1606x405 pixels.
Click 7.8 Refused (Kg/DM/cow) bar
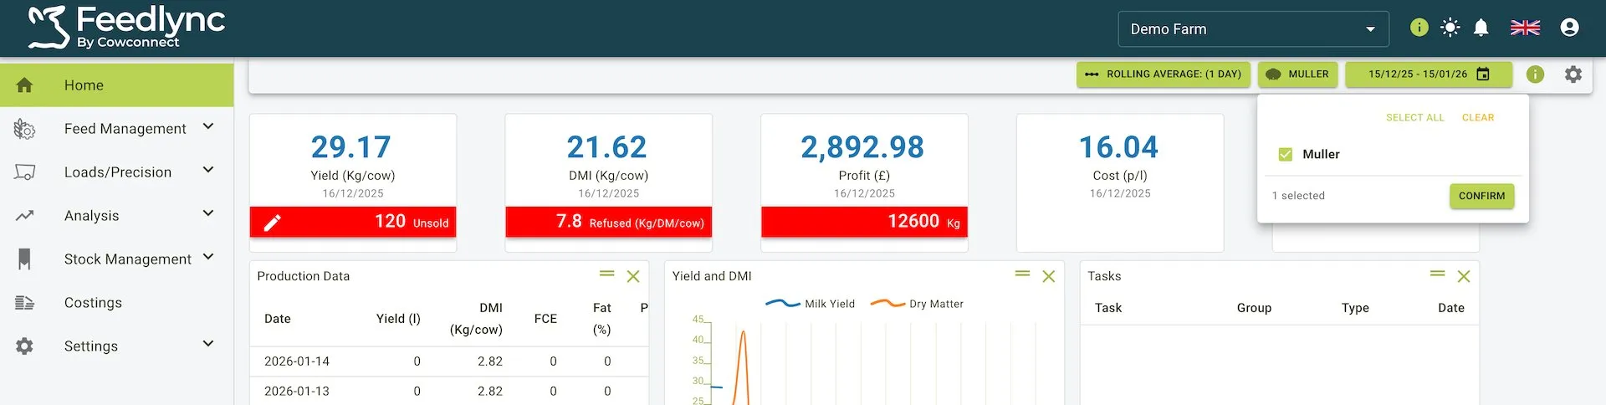click(x=608, y=222)
